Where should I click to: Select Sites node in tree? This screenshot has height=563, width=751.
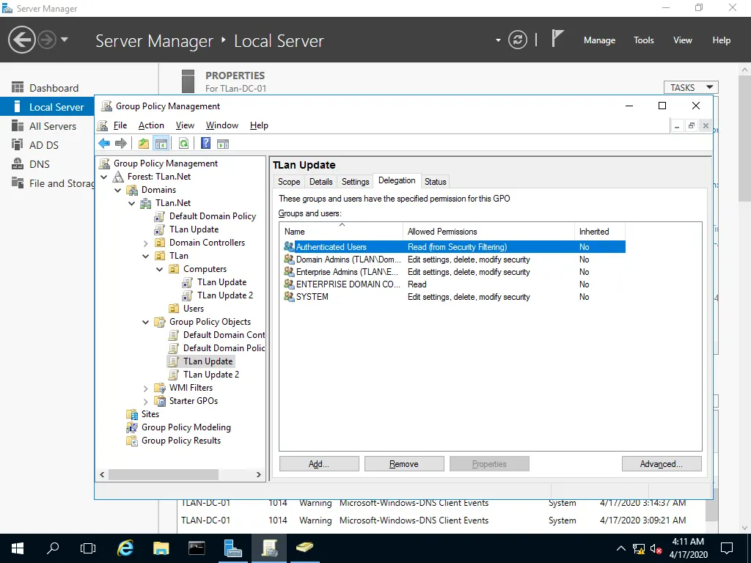click(150, 414)
